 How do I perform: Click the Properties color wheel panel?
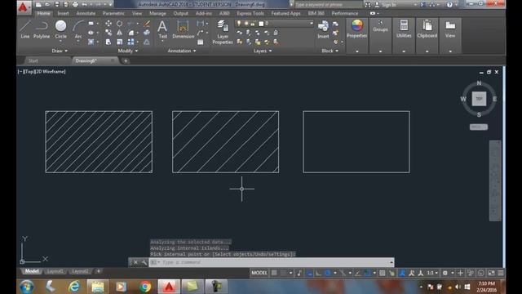[357, 36]
